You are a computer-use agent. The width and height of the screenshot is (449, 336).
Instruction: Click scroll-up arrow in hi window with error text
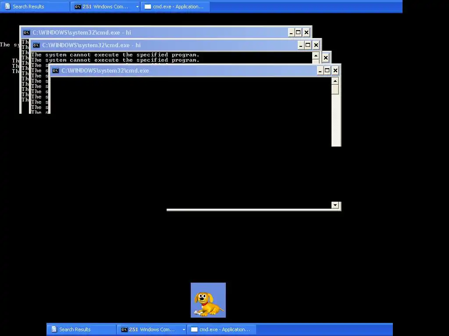[x=316, y=56]
